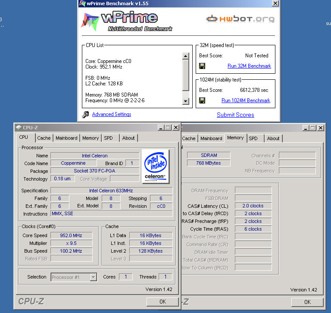Click the Threads count field
Image resolution: width=331 pixels, height=313 pixels.
[x=165, y=277]
